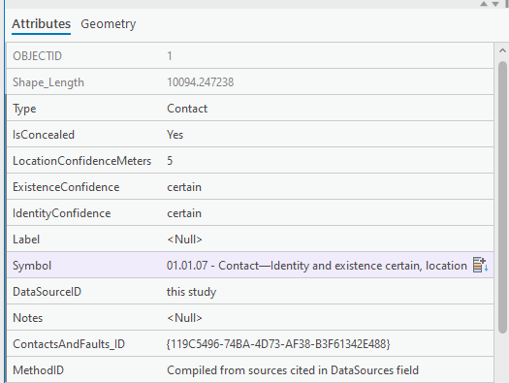
Task: Edit MethodID value 'Compiled from sources'
Action: click(293, 370)
